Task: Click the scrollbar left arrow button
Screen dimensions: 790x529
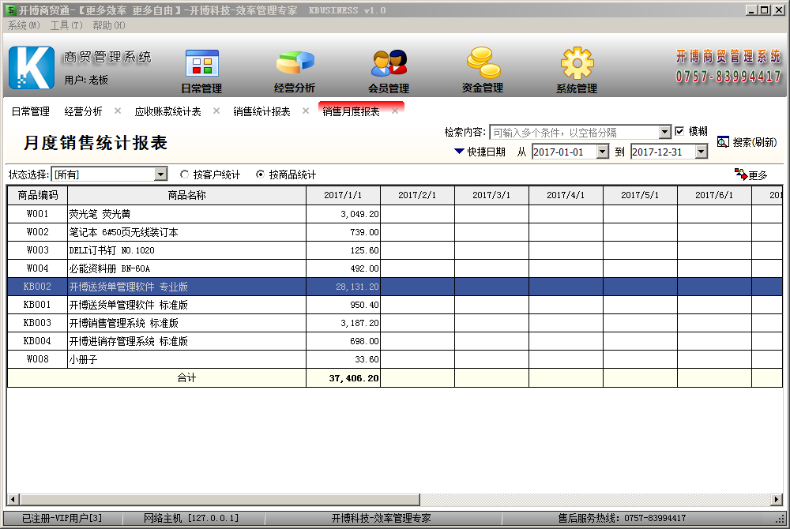Action: 13,499
